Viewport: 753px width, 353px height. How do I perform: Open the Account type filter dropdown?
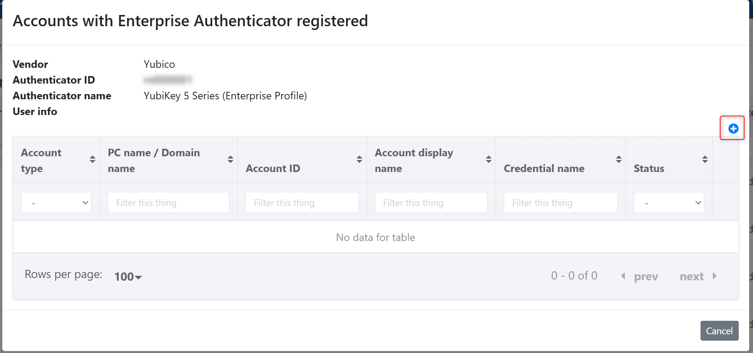coord(56,202)
